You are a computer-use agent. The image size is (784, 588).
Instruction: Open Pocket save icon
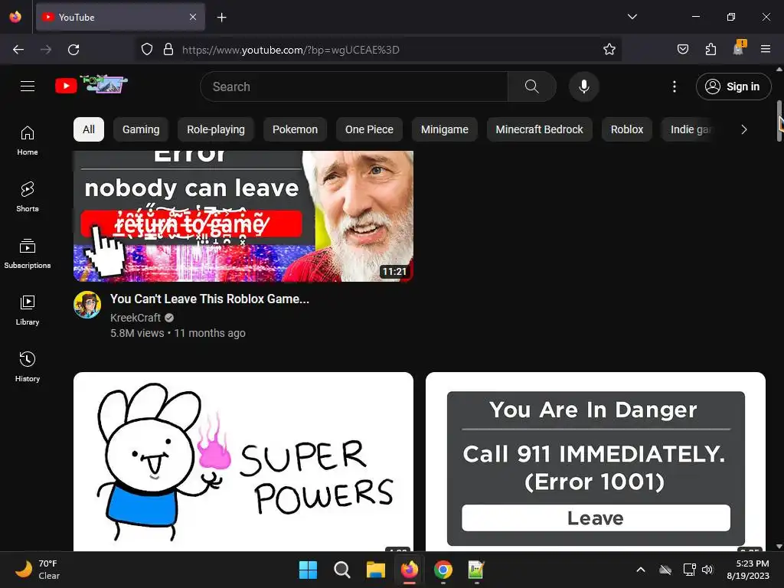682,50
